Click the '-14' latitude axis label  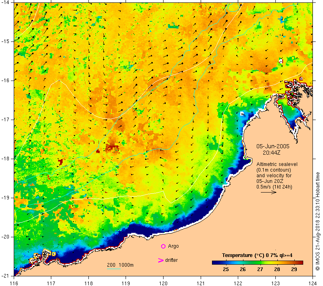coord(4,2)
